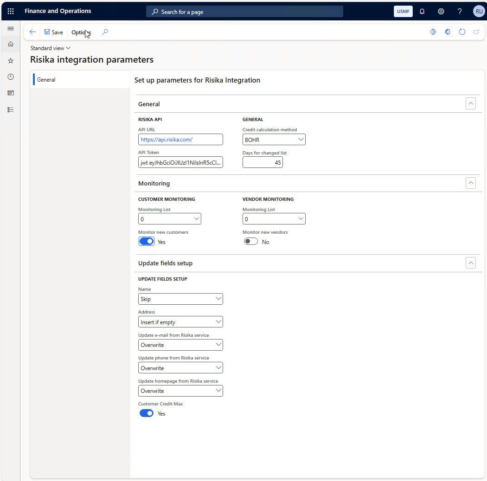The width and height of the screenshot is (487, 481).
Task: Toggle Monitor new customers switch
Action: (x=146, y=241)
